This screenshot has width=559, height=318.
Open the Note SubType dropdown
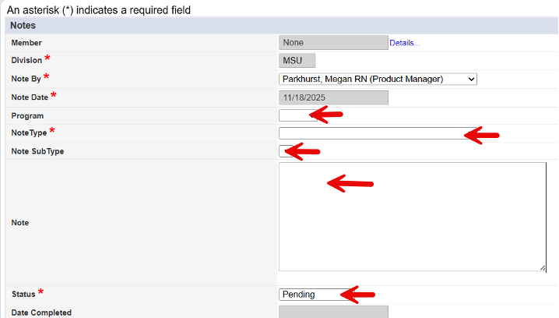(x=286, y=151)
